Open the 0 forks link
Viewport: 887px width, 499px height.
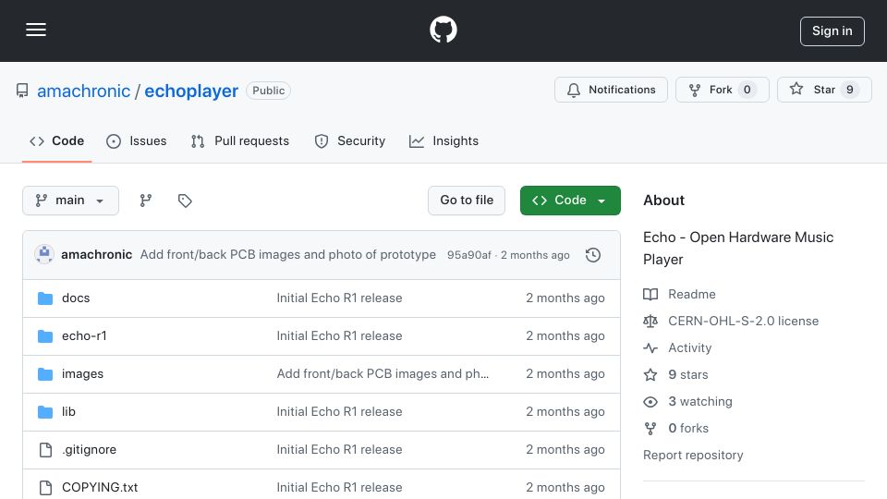coord(688,428)
